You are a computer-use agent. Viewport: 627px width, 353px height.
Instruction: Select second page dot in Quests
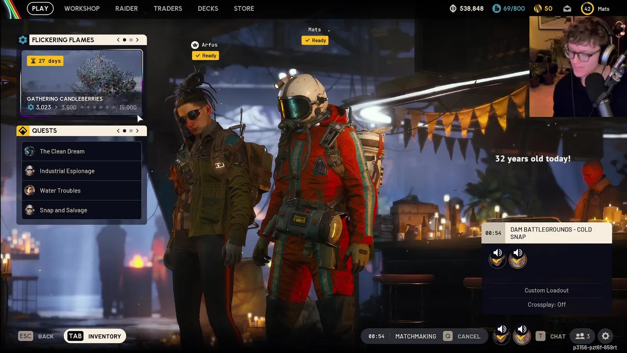[131, 130]
